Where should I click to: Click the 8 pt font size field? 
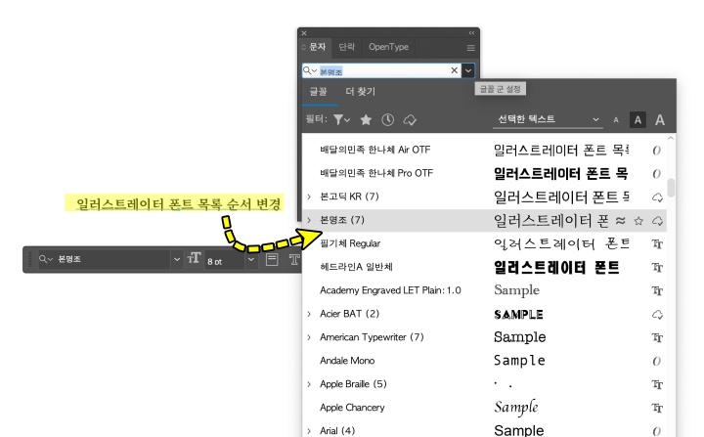click(225, 261)
